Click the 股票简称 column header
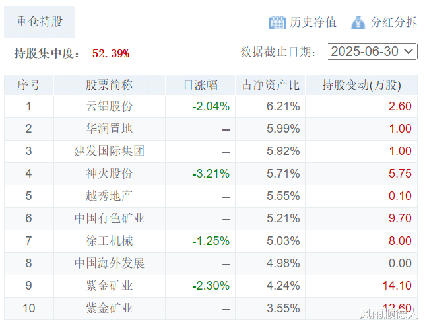 point(110,85)
